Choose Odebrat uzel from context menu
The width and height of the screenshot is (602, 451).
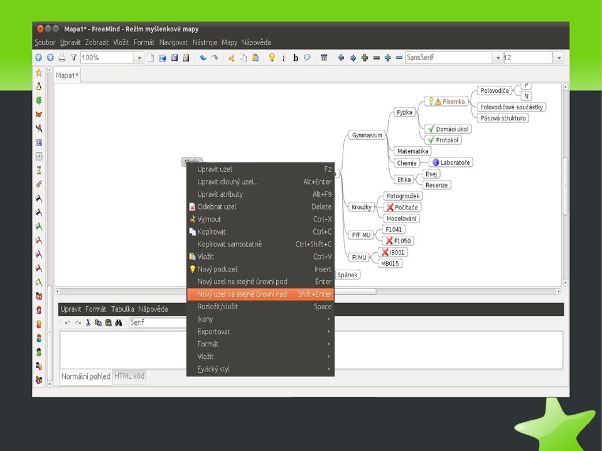[261, 206]
